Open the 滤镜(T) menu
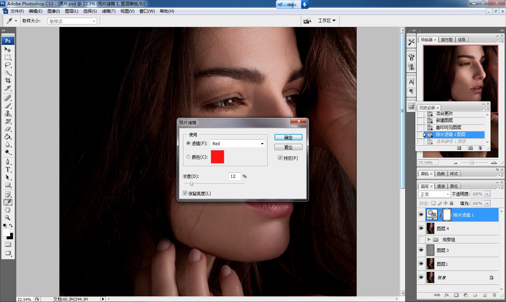The height and width of the screenshot is (302, 506). 109,11
